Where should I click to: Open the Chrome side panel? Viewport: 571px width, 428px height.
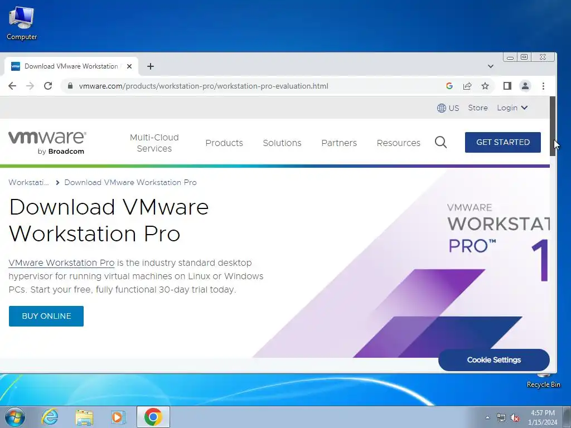[507, 86]
